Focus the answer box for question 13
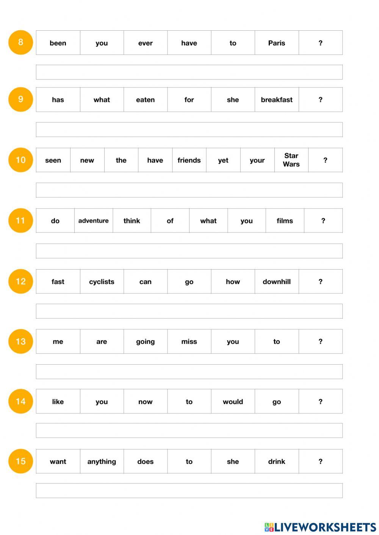 click(x=189, y=371)
